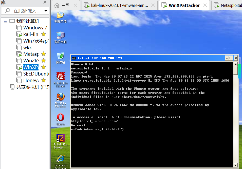Viewport: 242px width, 169px height.
Task: Click the 'No mail.' line in terminal
Action: [79, 125]
